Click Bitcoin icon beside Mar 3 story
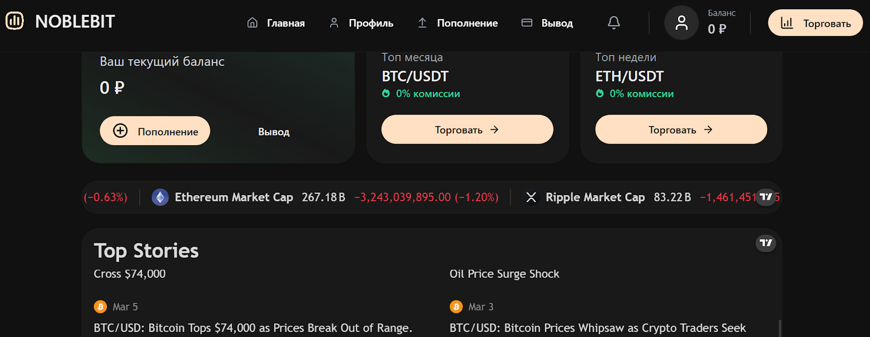The height and width of the screenshot is (337, 870). pos(456,307)
